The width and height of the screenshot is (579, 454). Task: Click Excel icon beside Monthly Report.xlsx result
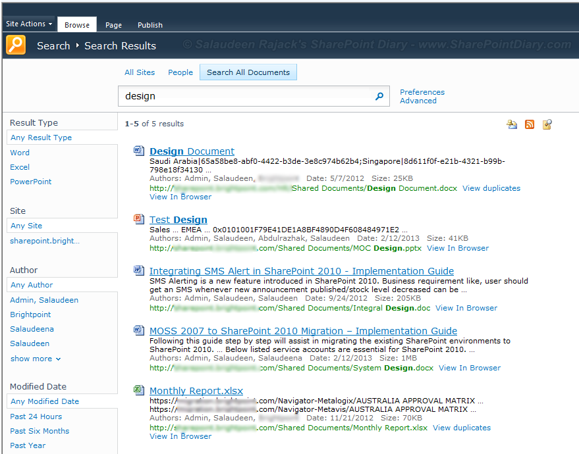pyautogui.click(x=139, y=390)
